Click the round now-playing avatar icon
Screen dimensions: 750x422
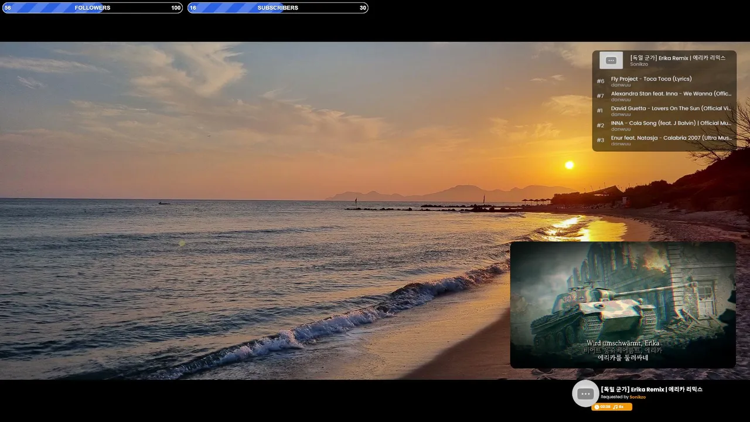click(585, 394)
